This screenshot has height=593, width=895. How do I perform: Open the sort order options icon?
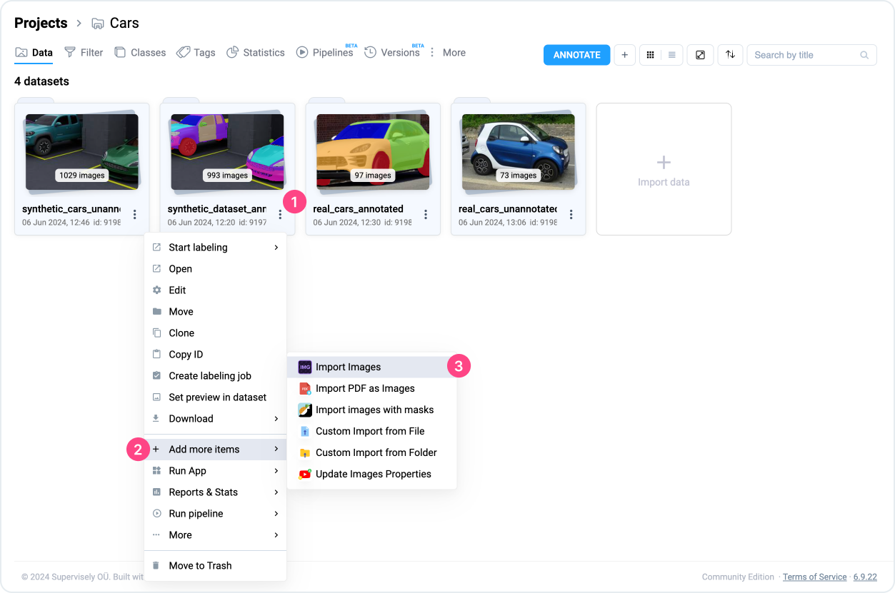(x=730, y=55)
